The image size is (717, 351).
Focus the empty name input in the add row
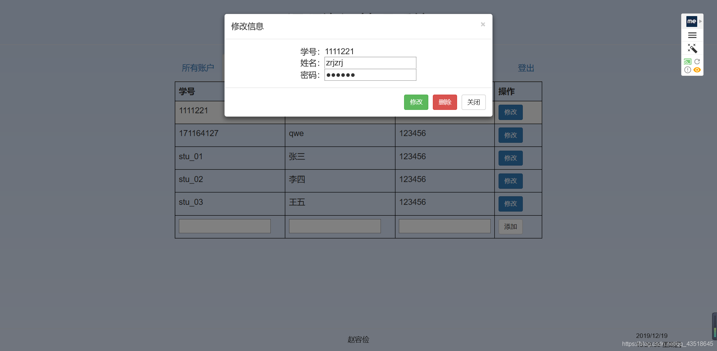(x=335, y=226)
